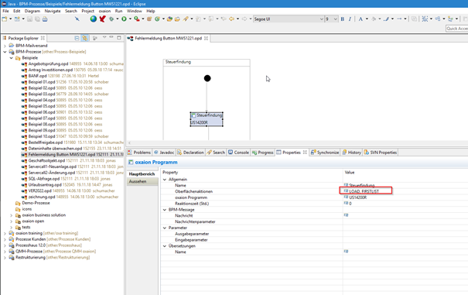
Task: Open the oxaion menu
Action: pos(104,11)
